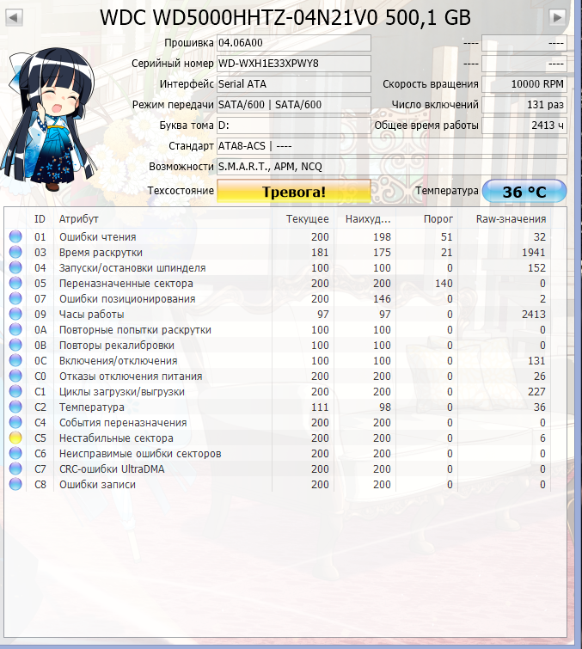Screen dimensions: 582x649
Task: Click status orb for Повторные попытки раскрутки
Action: coord(15,329)
